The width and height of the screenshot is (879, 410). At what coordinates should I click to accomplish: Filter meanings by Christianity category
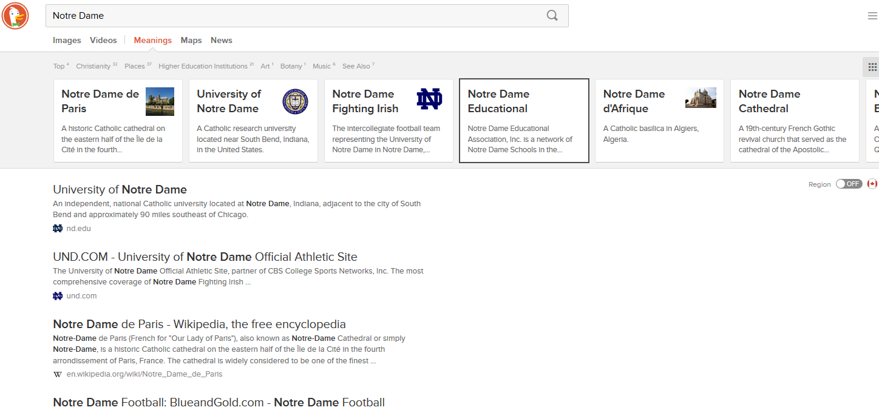coord(93,66)
